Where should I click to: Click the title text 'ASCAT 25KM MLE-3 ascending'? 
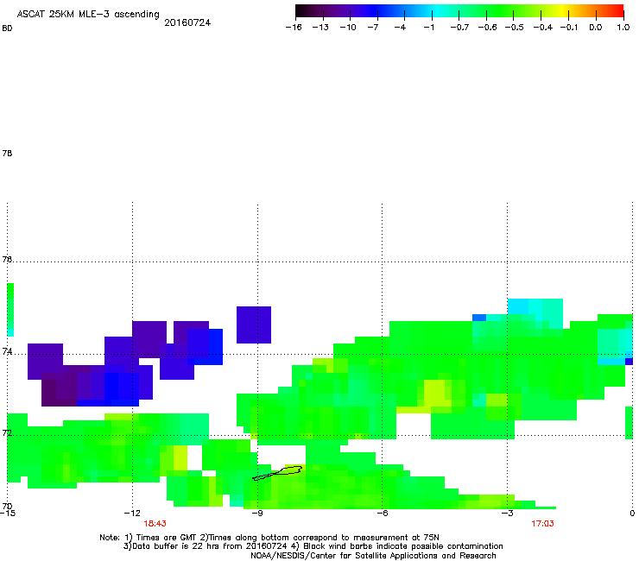[88, 15]
